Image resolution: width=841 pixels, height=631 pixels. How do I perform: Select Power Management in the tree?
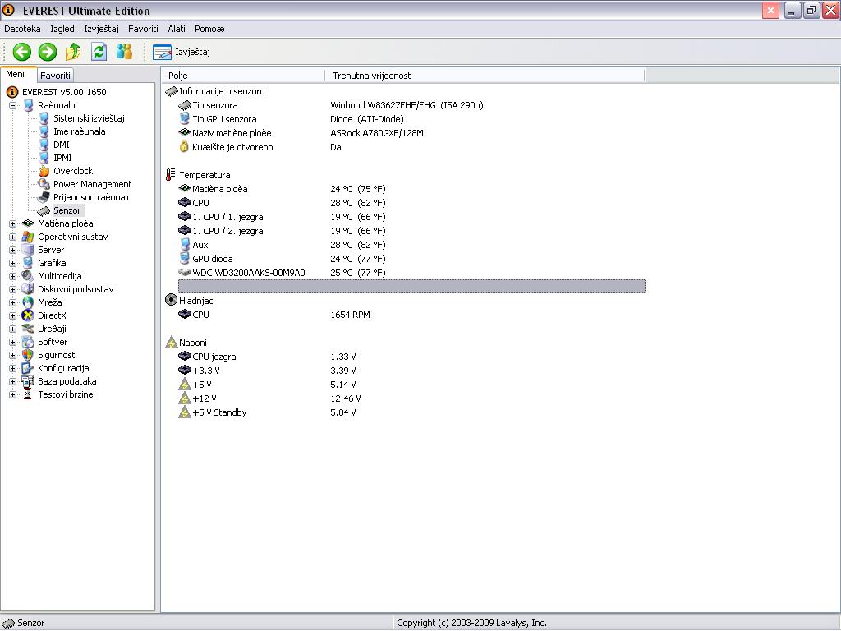[x=92, y=184]
